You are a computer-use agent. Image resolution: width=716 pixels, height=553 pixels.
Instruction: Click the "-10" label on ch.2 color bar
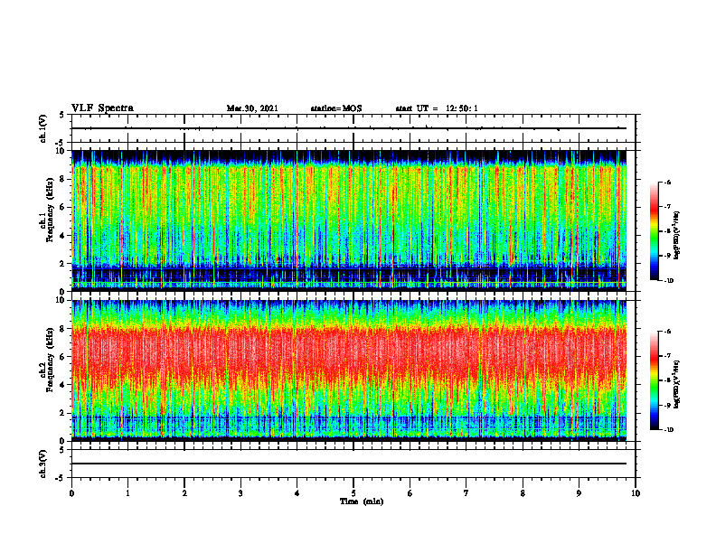(x=668, y=430)
